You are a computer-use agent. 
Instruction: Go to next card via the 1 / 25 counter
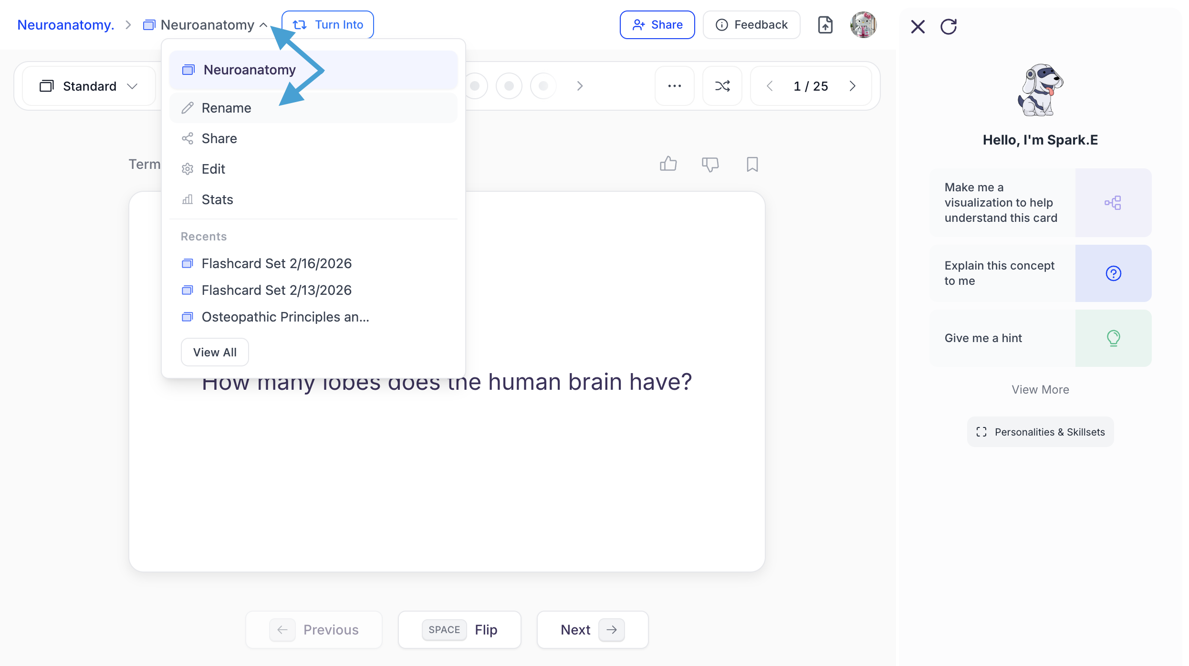853,86
